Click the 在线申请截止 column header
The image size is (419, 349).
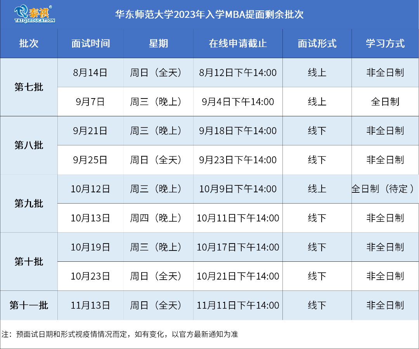point(238,43)
